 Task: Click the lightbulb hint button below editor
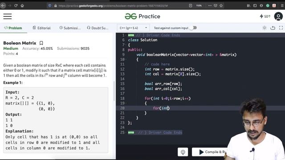pyautogui.click(x=183, y=152)
